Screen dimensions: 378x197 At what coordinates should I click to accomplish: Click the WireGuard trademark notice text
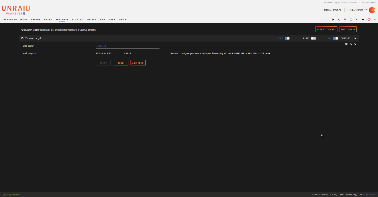click(x=59, y=30)
